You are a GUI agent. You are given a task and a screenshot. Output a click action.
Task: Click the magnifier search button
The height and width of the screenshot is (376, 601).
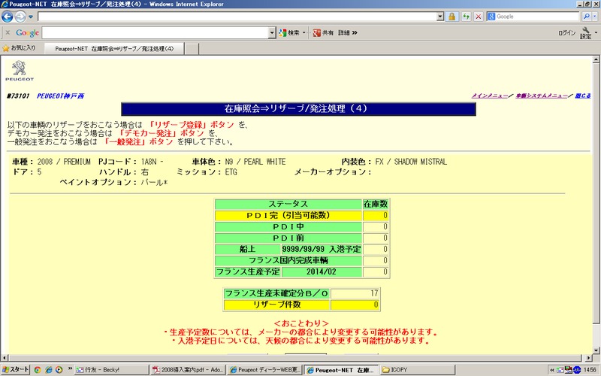tap(586, 17)
